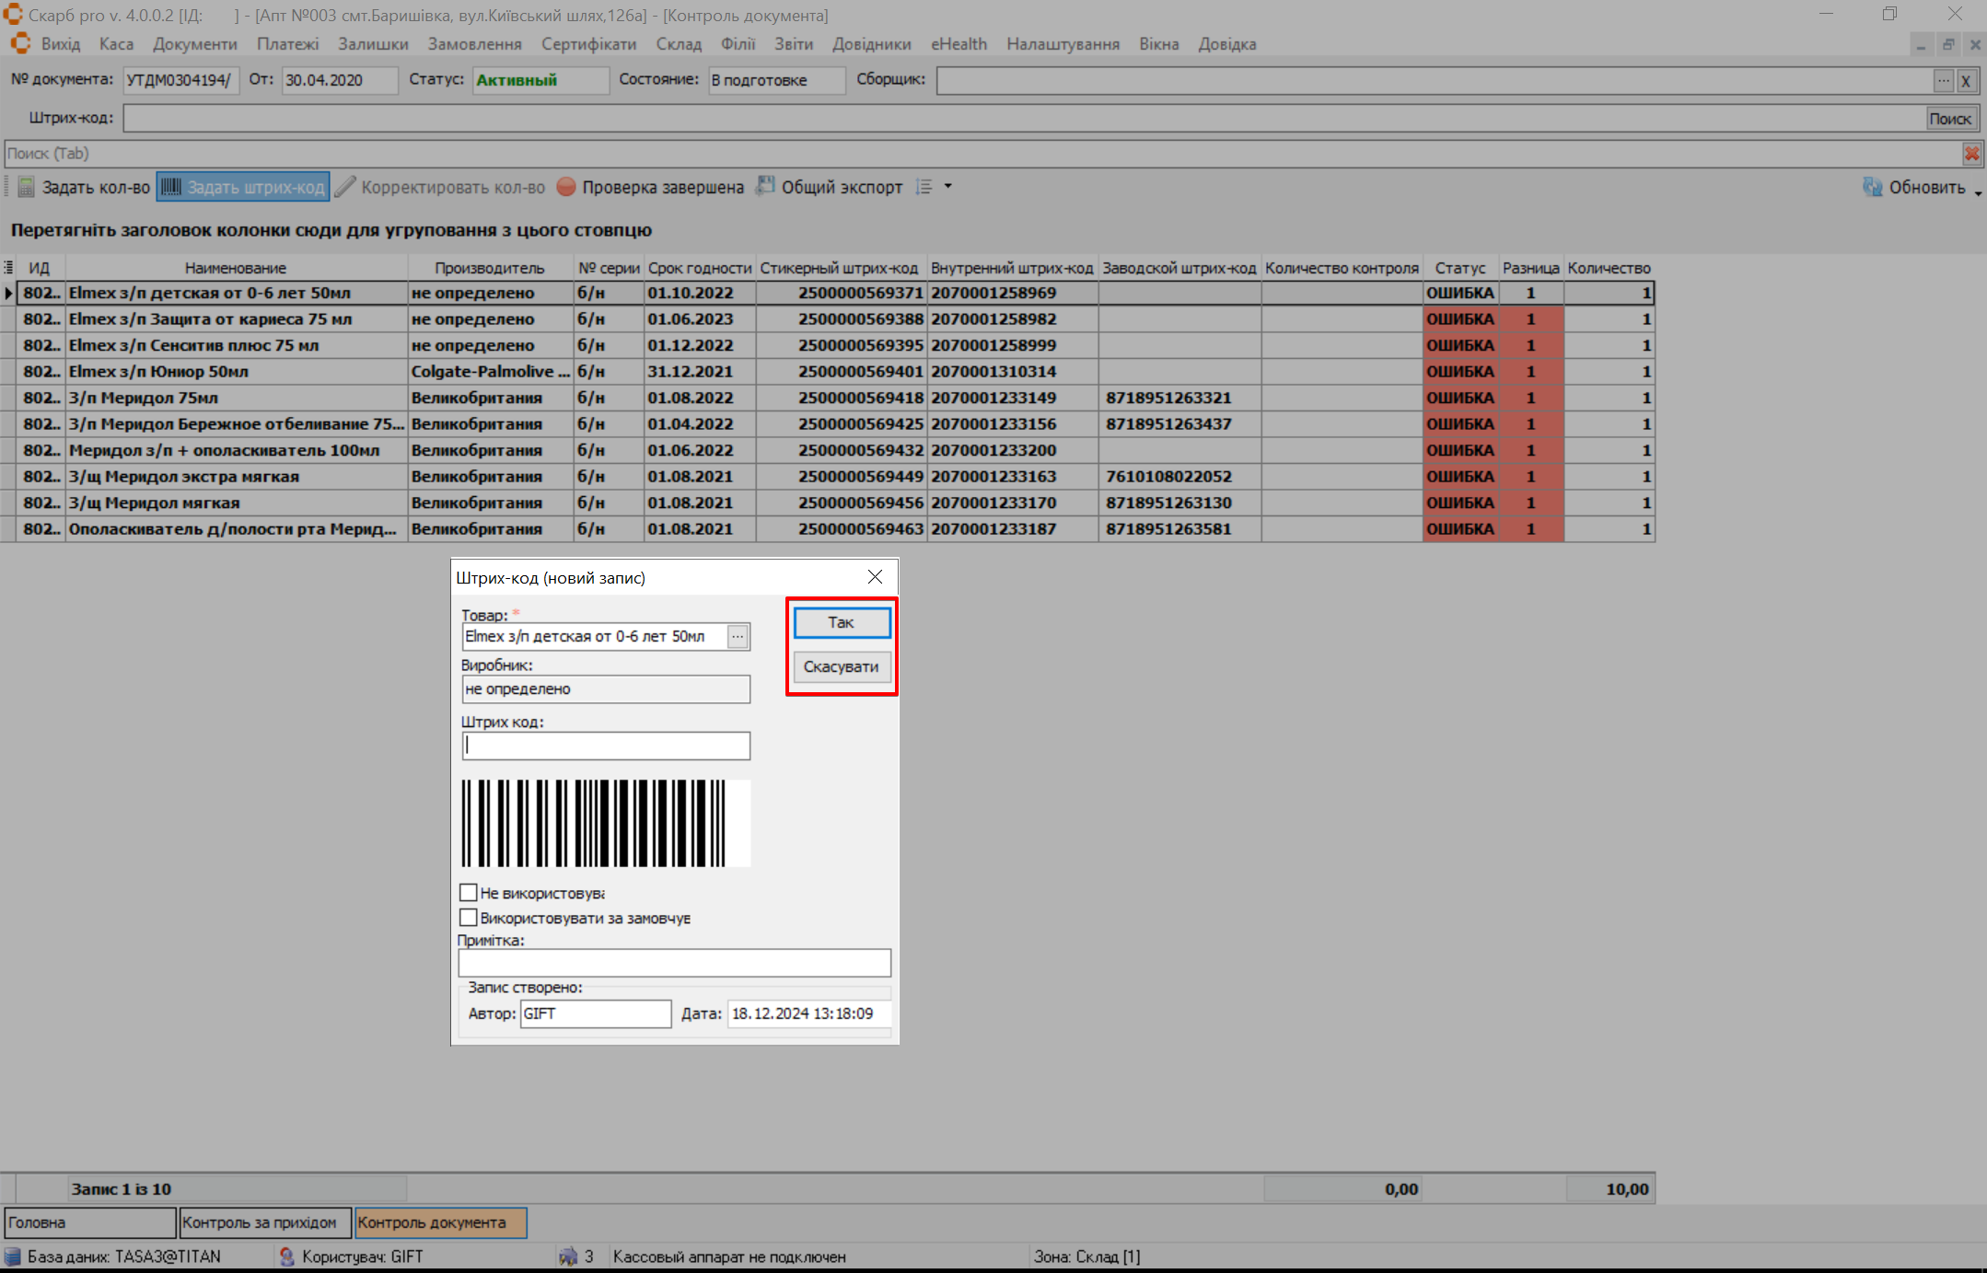Enable the Не використовувати checkbox
Viewport: 1987px width, 1273px height.
click(x=469, y=893)
